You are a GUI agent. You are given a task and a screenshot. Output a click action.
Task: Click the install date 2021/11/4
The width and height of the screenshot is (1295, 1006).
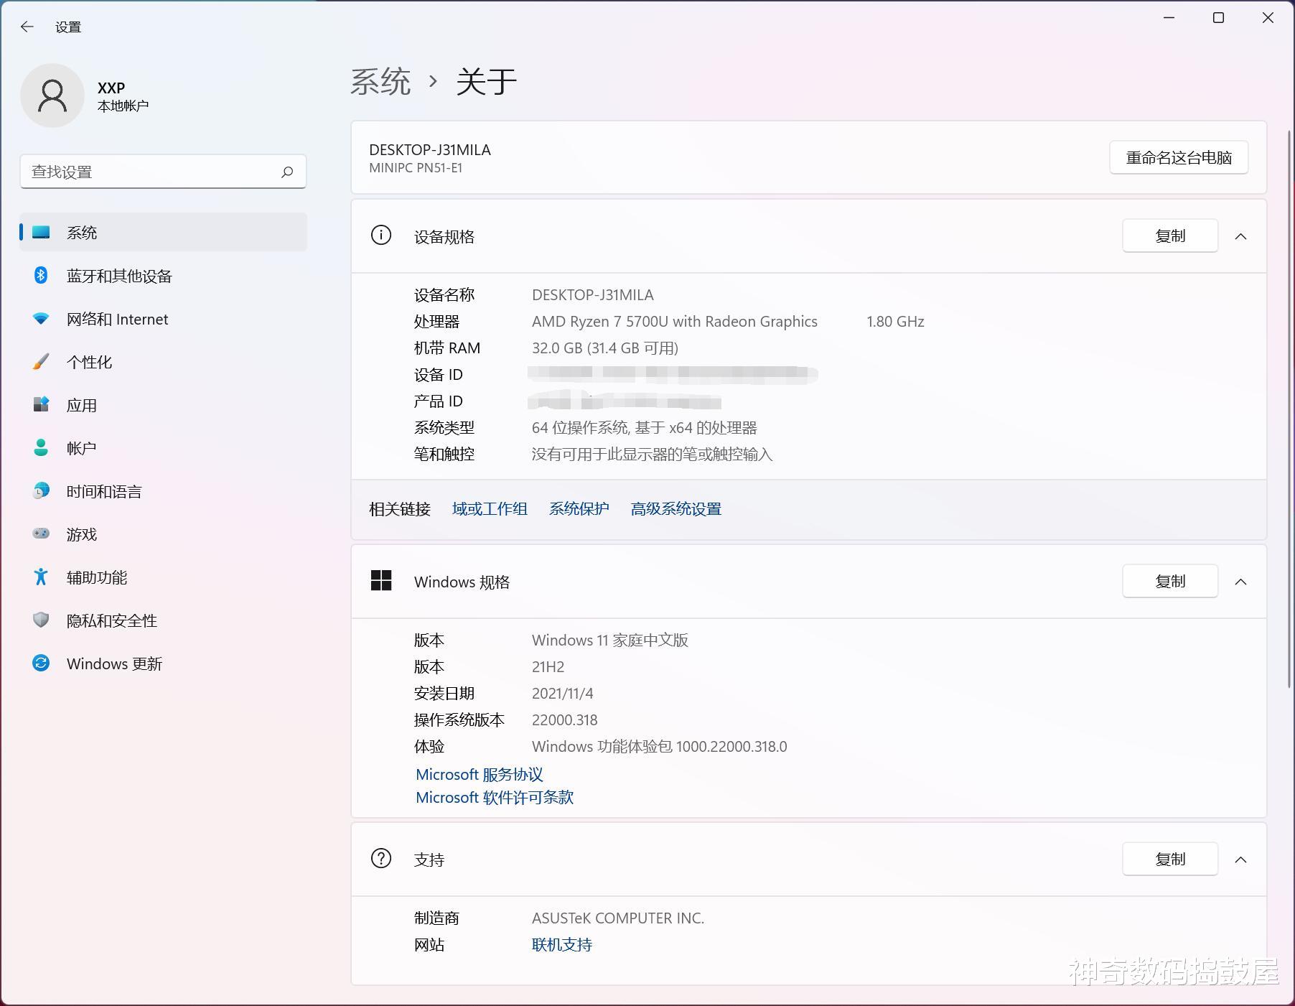click(x=562, y=693)
